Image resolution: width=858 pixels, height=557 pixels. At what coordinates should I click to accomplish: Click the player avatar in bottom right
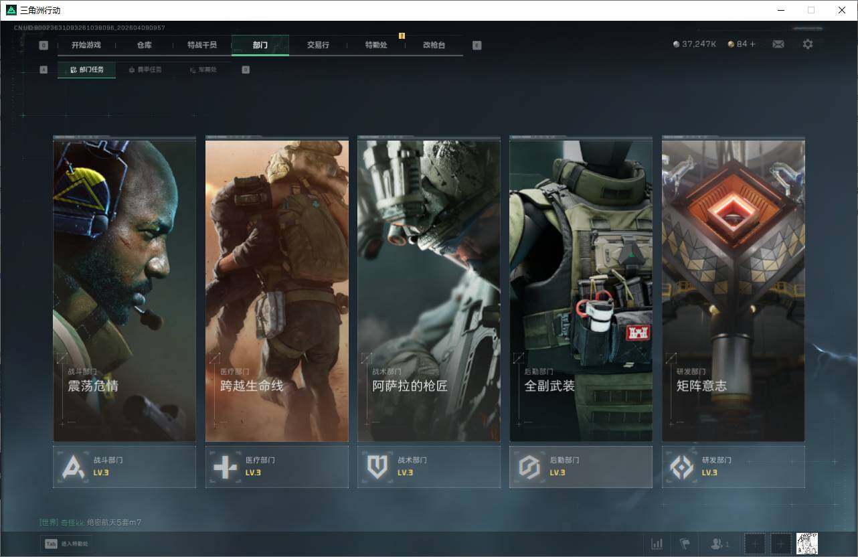click(806, 544)
